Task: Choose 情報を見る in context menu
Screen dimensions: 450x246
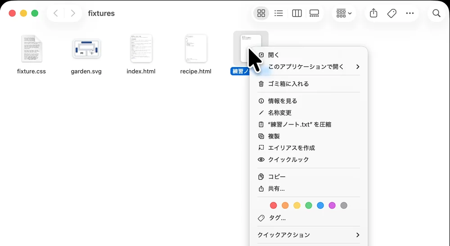Action: tap(309, 101)
